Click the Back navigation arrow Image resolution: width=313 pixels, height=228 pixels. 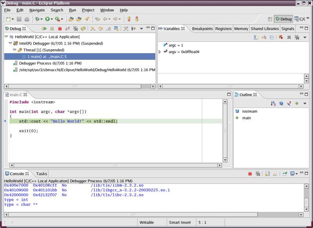pyautogui.click(x=105, y=19)
